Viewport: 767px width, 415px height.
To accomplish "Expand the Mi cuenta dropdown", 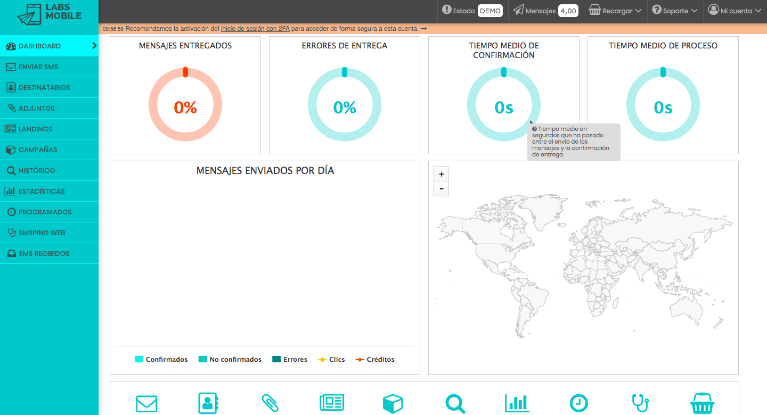I will point(734,11).
